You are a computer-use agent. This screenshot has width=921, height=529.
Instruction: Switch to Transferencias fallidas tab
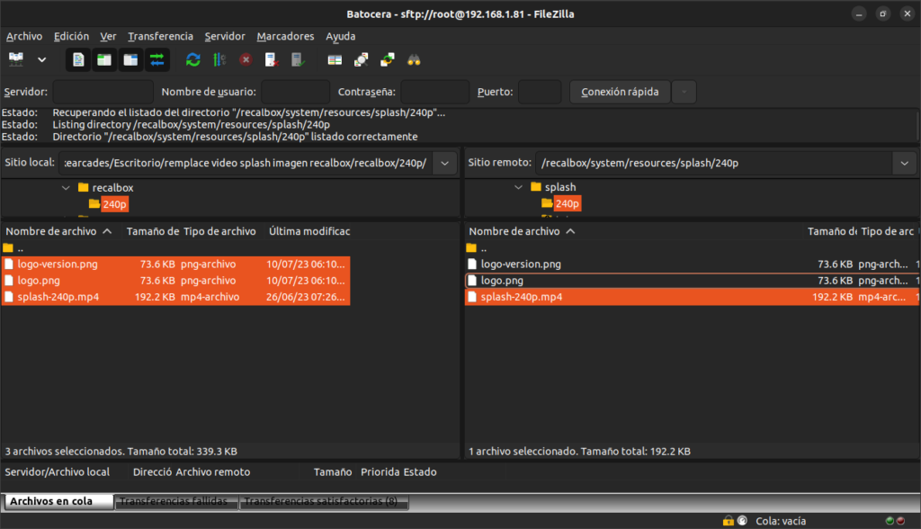[x=176, y=501]
